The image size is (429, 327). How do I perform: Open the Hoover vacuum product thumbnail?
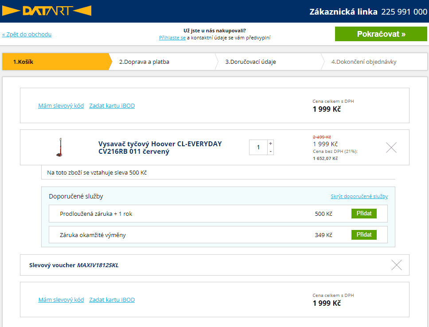coord(60,147)
